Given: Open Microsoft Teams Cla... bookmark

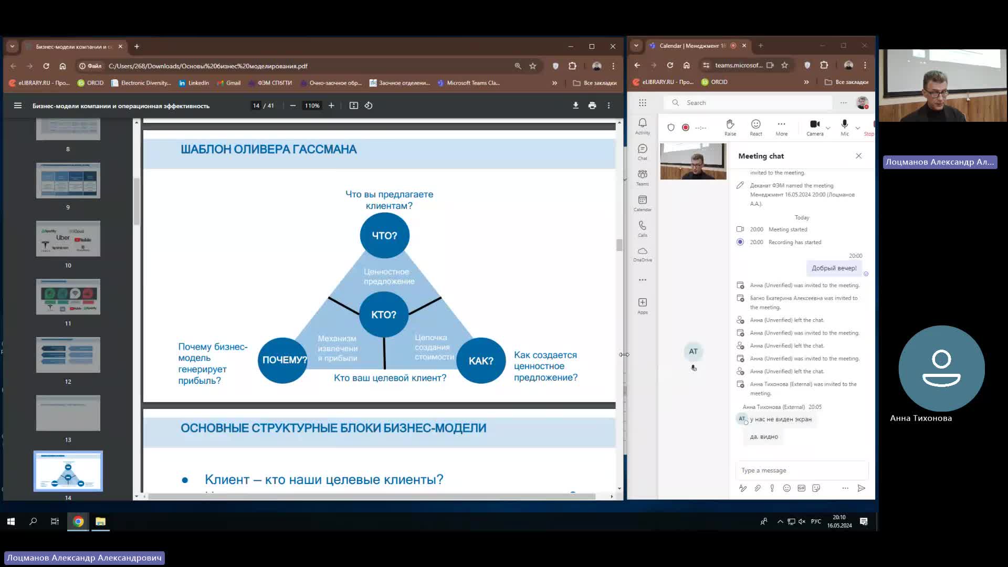Looking at the screenshot, I should [469, 83].
